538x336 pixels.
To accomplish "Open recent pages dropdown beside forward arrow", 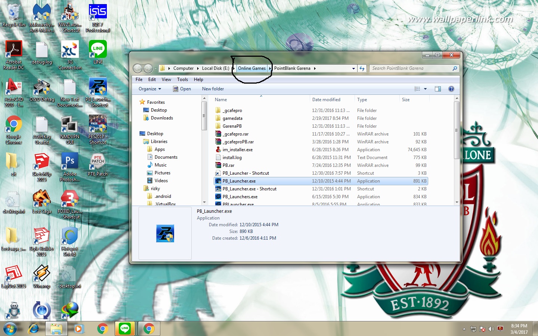I will pyautogui.click(x=155, y=68).
